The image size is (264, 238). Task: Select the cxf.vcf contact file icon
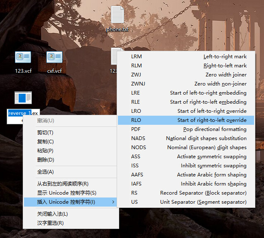54,57
